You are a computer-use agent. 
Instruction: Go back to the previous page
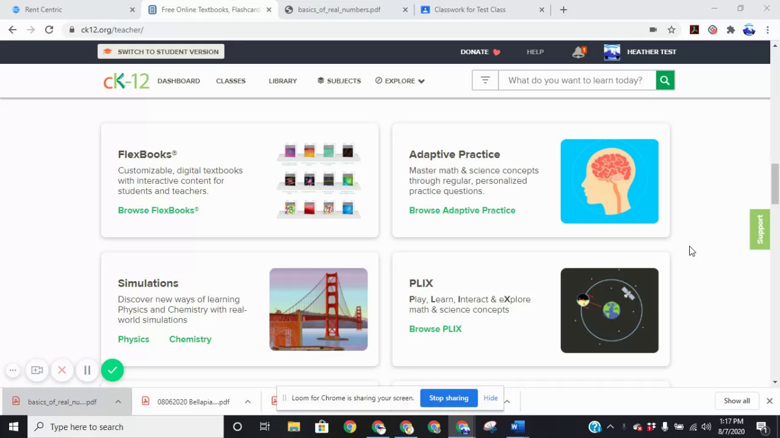pos(12,30)
